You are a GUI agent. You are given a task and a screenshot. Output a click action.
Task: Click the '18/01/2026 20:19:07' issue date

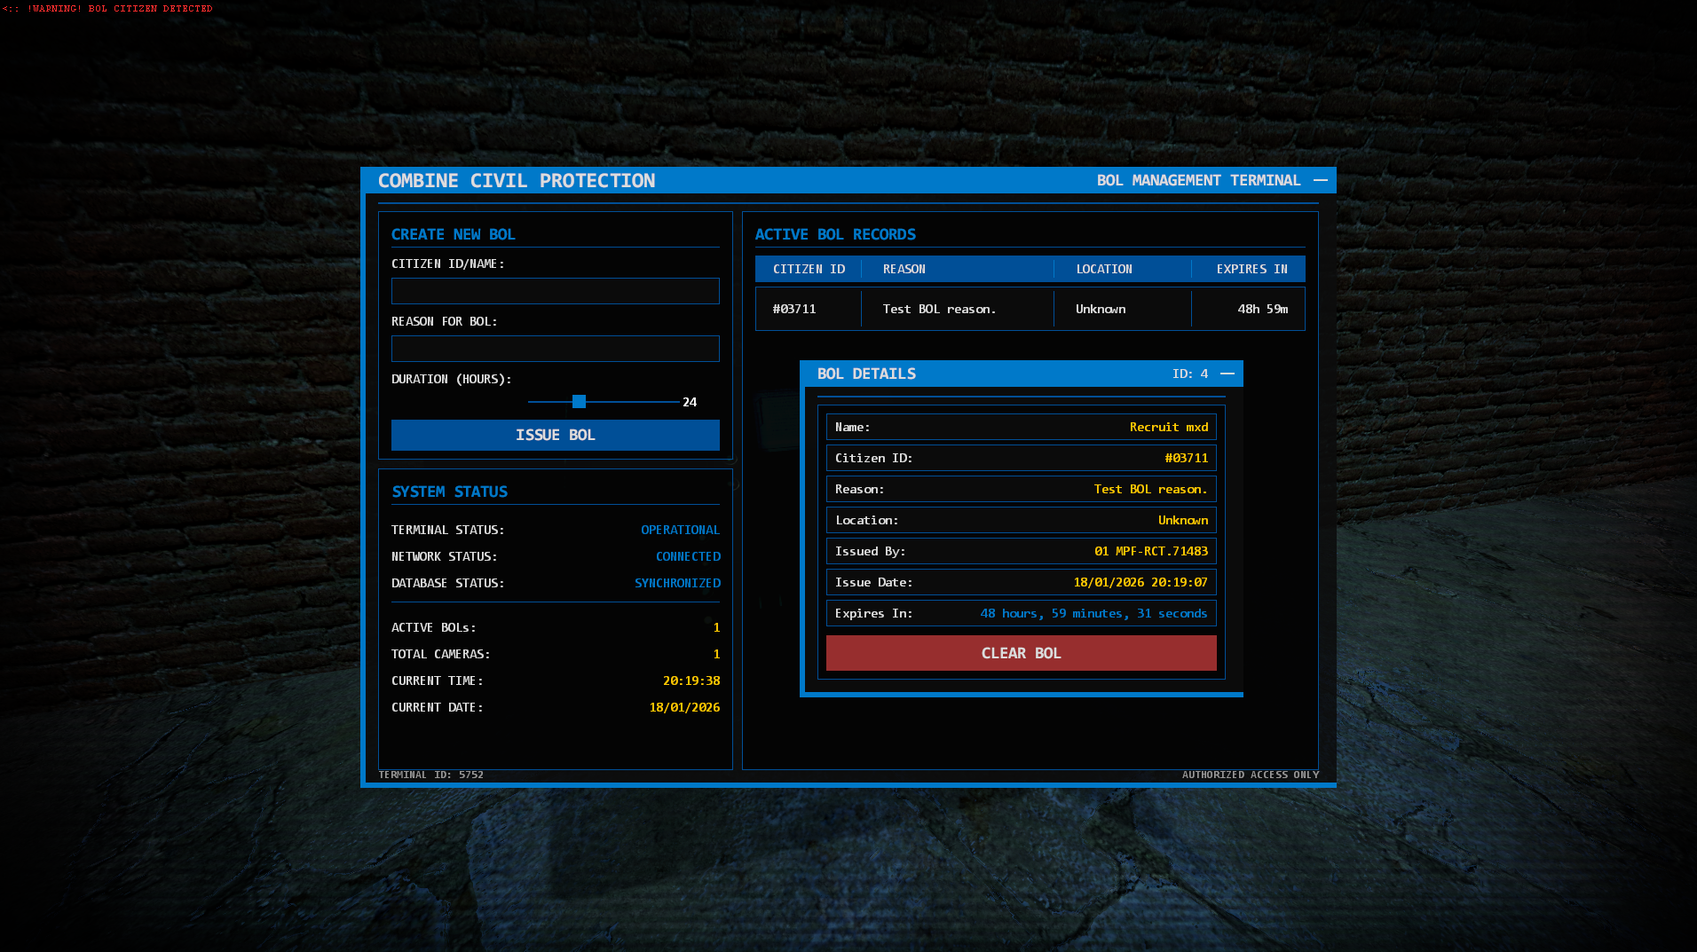coord(1141,582)
